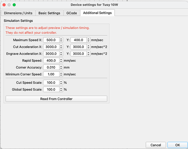Viewport: 188px width, 149px height.
Task: Switch to the Dimensions / Units tab
Action: 18,13
